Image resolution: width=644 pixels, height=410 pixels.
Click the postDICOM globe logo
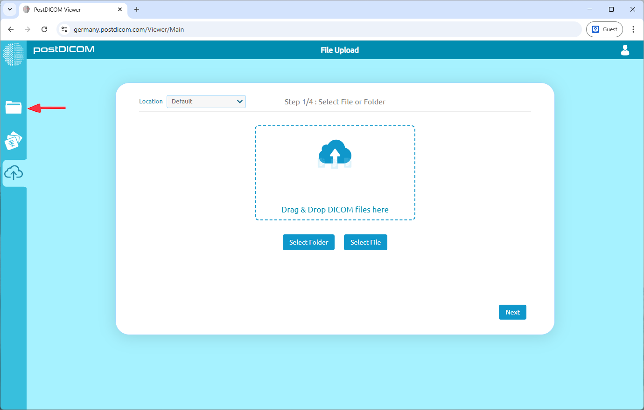pos(14,54)
